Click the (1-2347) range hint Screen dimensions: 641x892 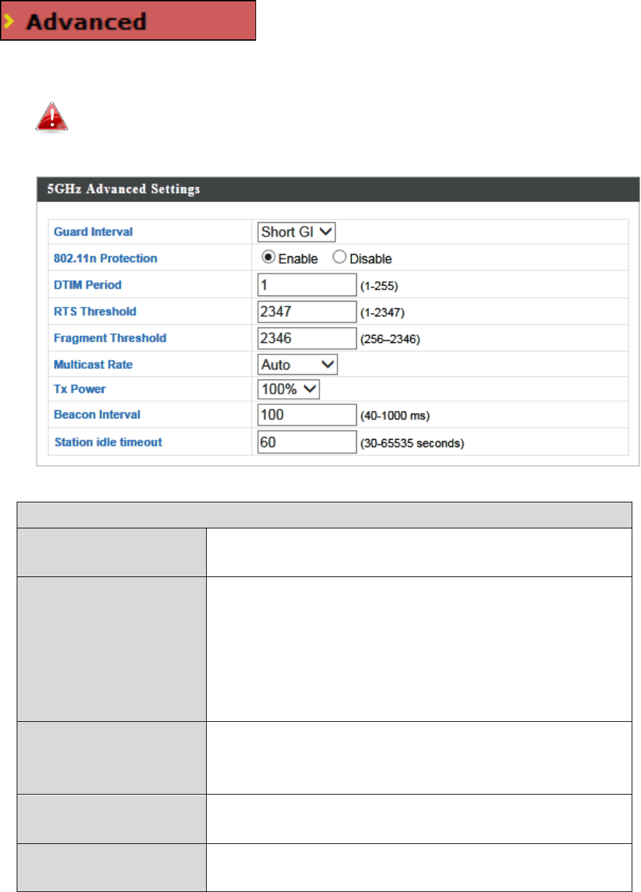382,313
